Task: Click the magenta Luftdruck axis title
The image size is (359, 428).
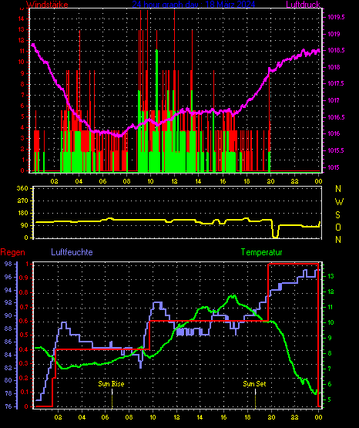Action: click(303, 5)
